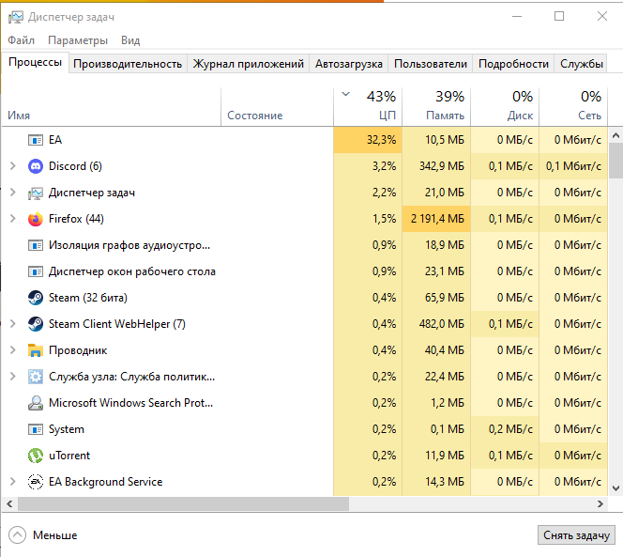Open the Параметры menu
This screenshot has width=623, height=557.
click(x=78, y=40)
